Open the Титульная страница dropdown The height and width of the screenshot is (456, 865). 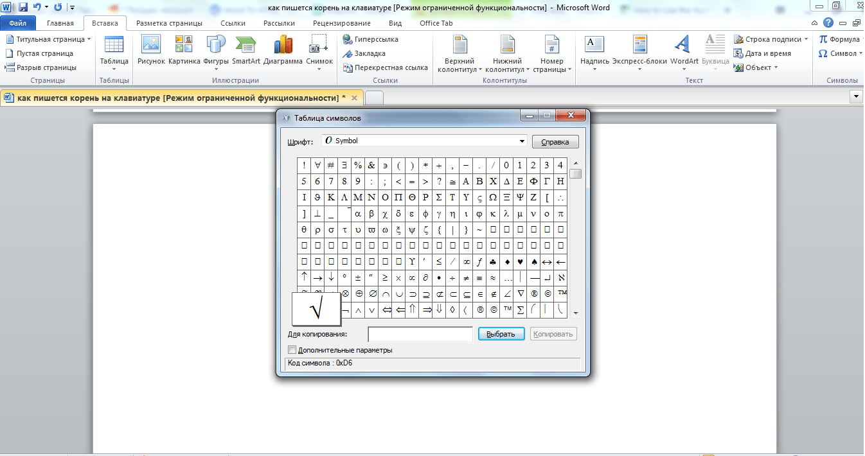point(48,39)
